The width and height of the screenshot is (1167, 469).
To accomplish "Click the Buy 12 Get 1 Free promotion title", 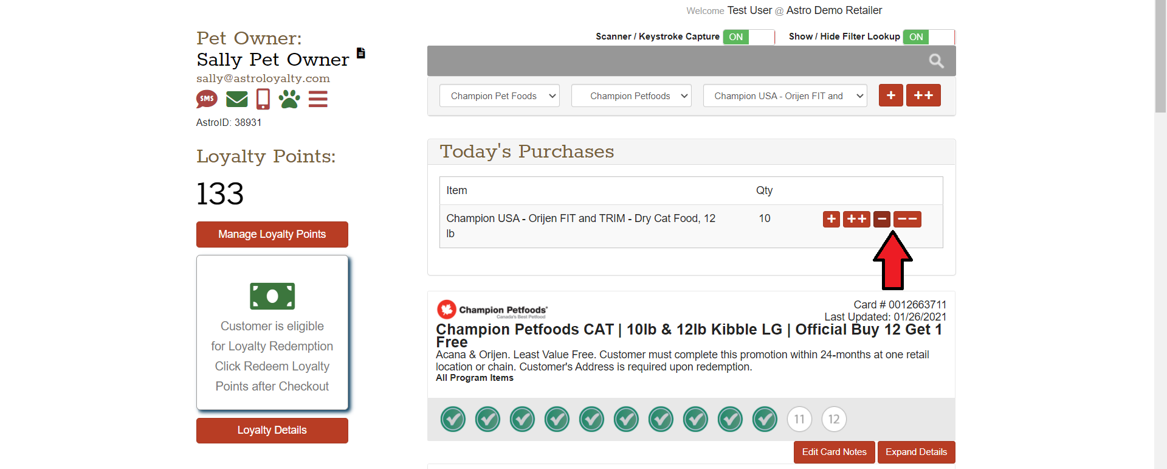I will pyautogui.click(x=689, y=336).
